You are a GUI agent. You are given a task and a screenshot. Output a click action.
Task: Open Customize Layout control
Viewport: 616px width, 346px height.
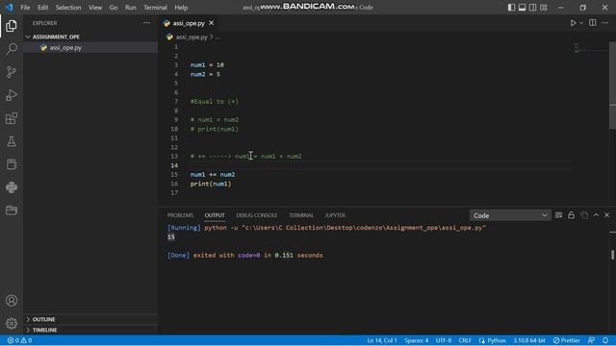click(544, 8)
